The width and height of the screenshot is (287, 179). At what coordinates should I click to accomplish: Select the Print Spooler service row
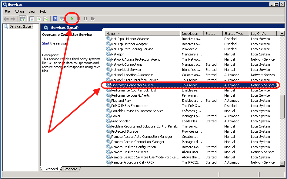[120, 121]
